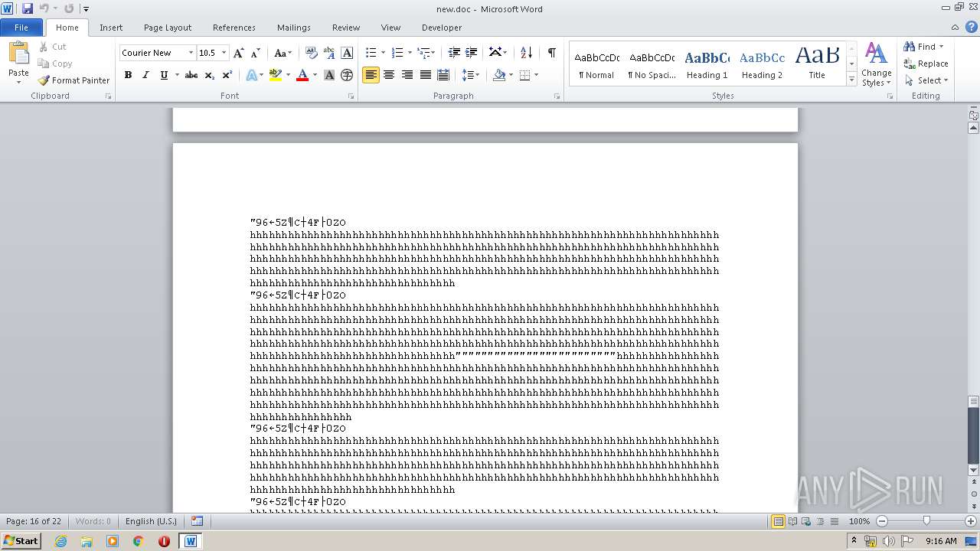Click the Text Effects icon

251,75
